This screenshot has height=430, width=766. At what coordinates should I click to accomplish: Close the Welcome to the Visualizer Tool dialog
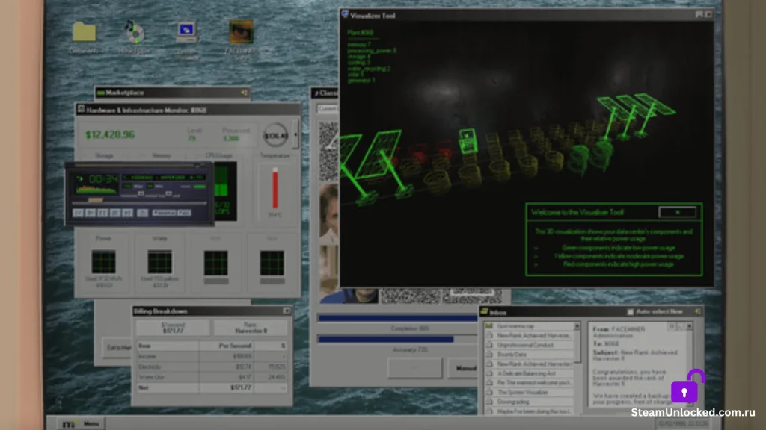[677, 212]
